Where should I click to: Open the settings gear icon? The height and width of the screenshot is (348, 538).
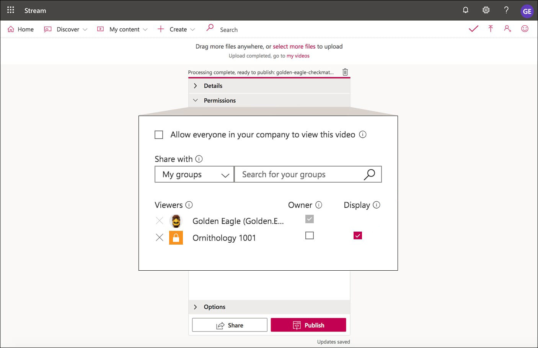[x=486, y=10]
